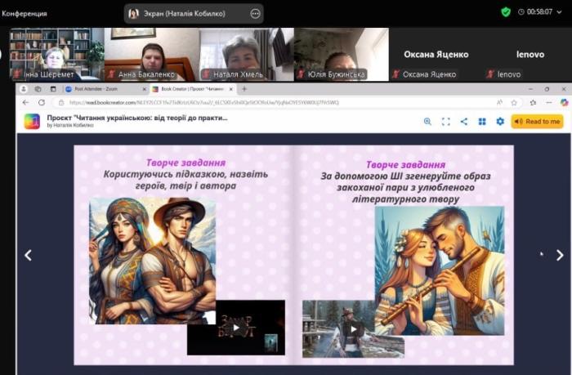Click the Book Creator rainbow logo
This screenshot has height=375, width=572.
(x=31, y=122)
